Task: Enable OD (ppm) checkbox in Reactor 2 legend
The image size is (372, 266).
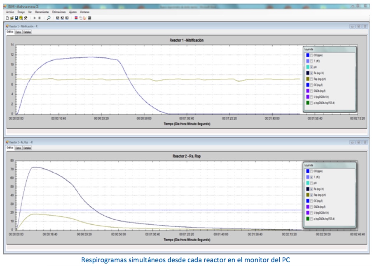Action: (311, 171)
